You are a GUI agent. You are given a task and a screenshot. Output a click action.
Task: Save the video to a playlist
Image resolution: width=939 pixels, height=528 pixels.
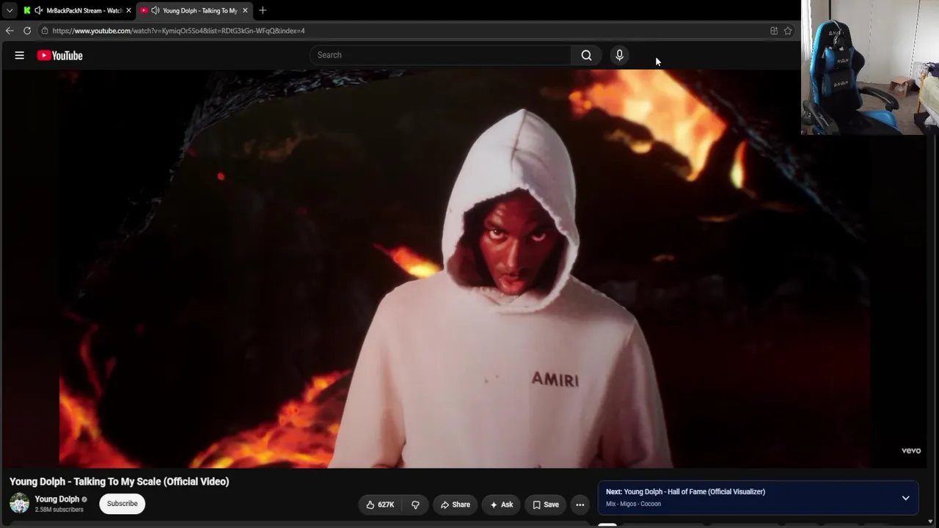coord(545,505)
